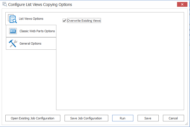Click the empty area of the options panel
190x127 pixels.
click(x=120, y=68)
